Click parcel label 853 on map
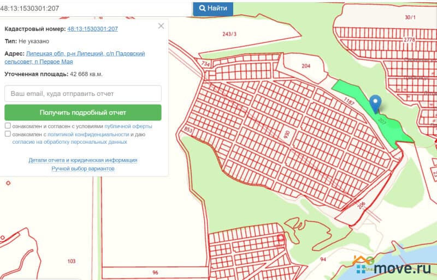This screenshot has height=280, width=437. click(x=188, y=130)
